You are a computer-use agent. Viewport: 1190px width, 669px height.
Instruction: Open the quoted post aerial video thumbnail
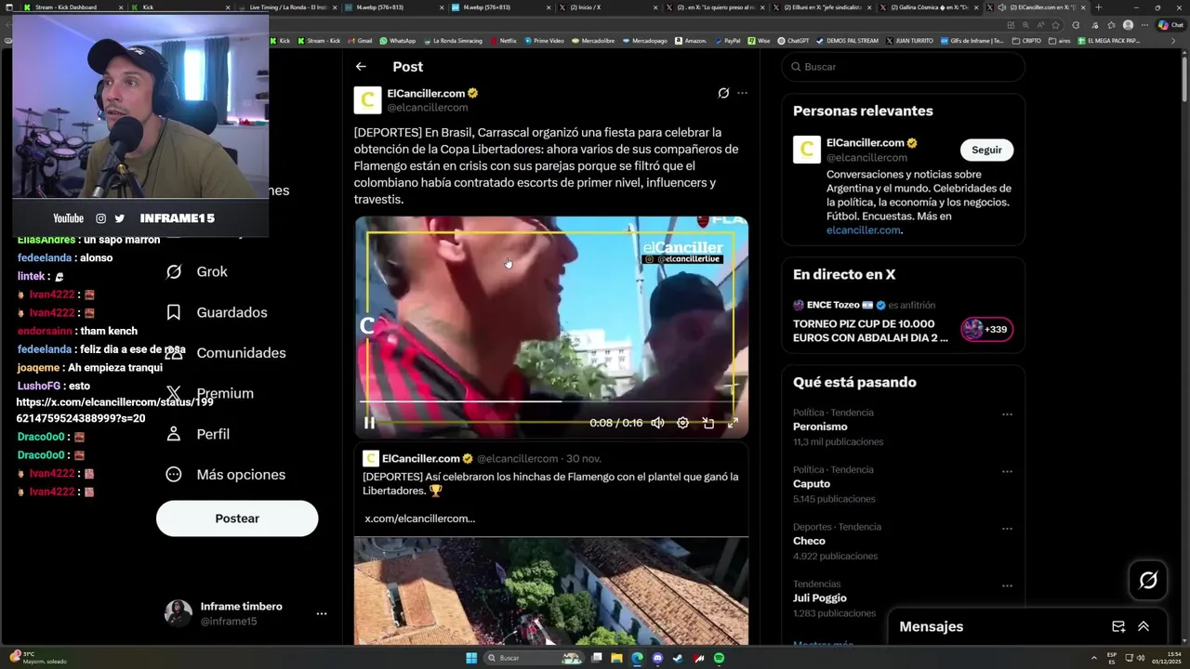[551, 591]
